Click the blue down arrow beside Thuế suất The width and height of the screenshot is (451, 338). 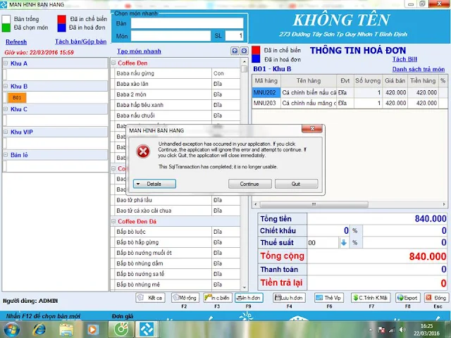[343, 242]
